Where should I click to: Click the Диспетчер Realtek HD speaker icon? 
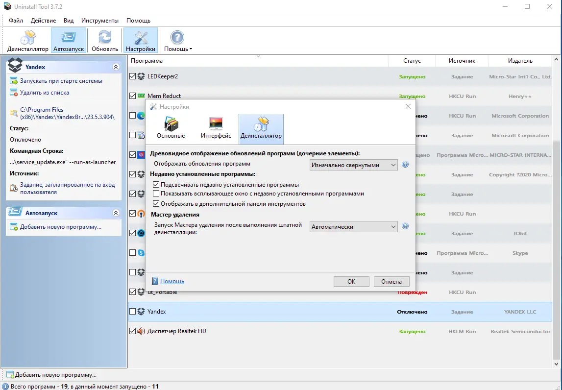click(141, 331)
